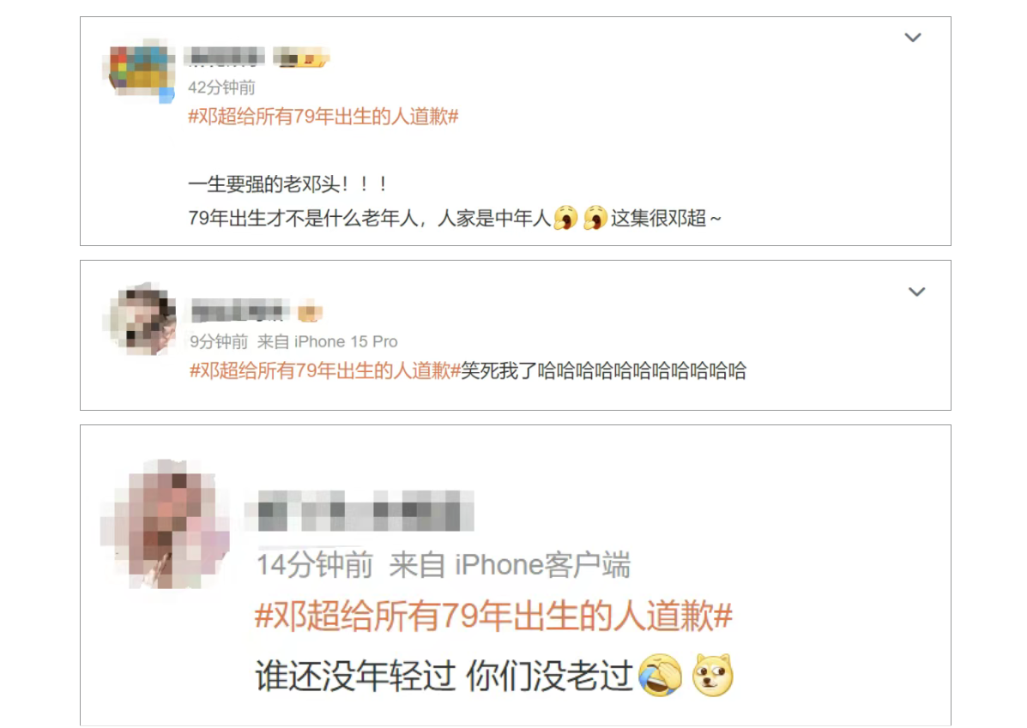Open the third post's pink avatar
This screenshot has width=1027, height=728.
[x=166, y=525]
